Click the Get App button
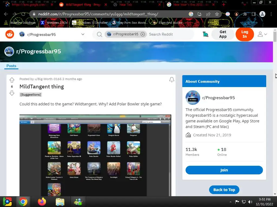The width and height of the screenshot is (277, 207). point(223,34)
